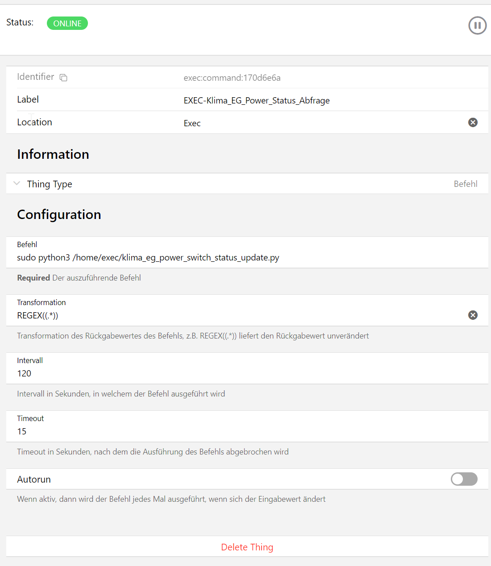Clear the Transformation field with its X icon
This screenshot has width=491, height=566.
(x=473, y=315)
